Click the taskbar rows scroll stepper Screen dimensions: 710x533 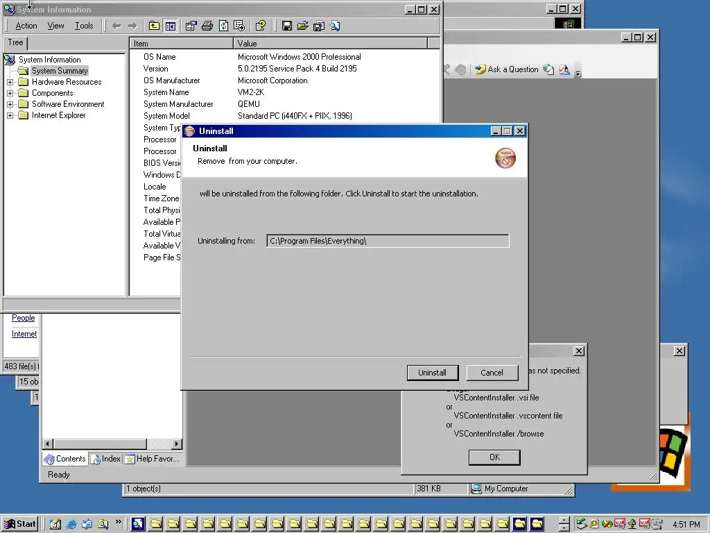(564, 525)
